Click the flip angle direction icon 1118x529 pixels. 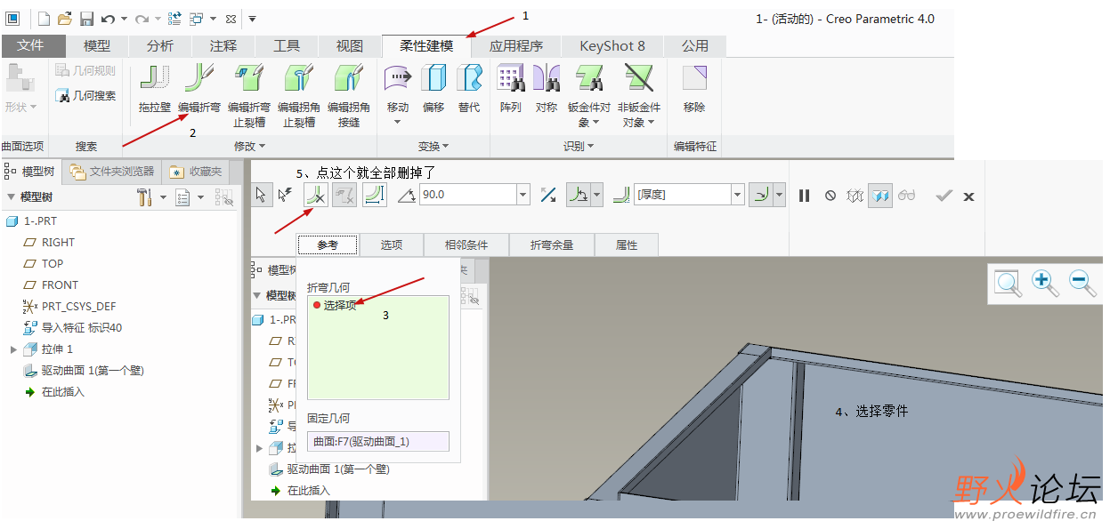click(548, 195)
